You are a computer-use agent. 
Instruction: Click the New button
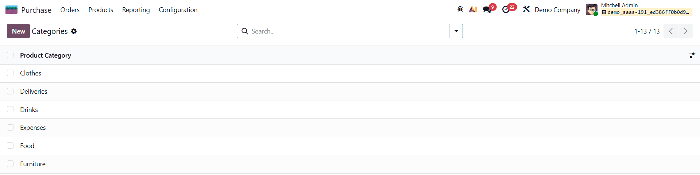click(18, 31)
